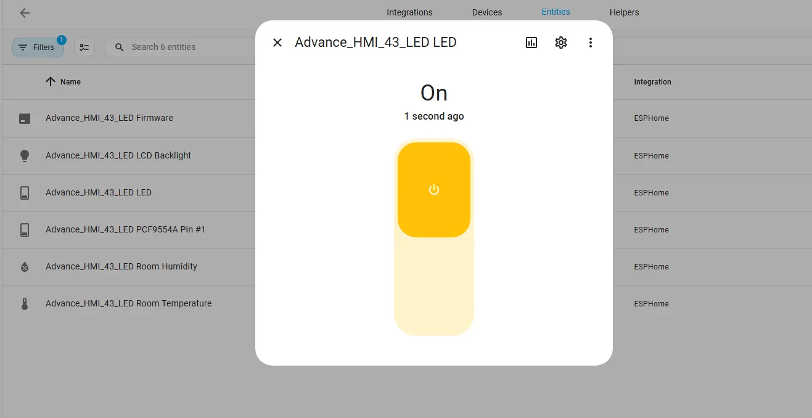Click the Room Temperature thermometer icon
This screenshot has width=812, height=418.
pos(25,304)
